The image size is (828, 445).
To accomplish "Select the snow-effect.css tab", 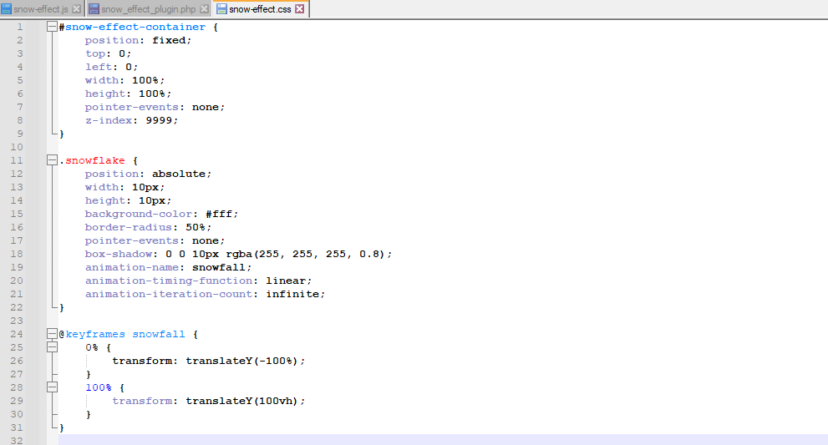I will (x=262, y=9).
